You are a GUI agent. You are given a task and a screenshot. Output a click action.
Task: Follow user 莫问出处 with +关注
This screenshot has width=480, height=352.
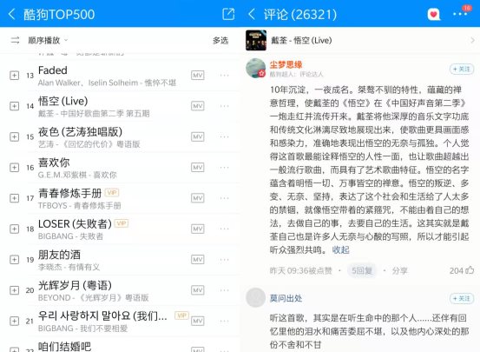462,298
